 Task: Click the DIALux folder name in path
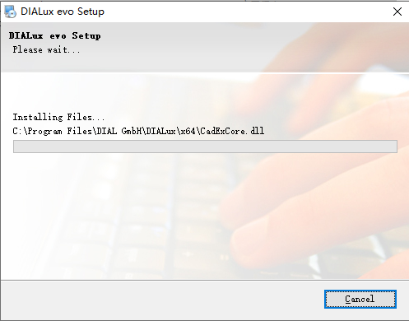(x=161, y=131)
